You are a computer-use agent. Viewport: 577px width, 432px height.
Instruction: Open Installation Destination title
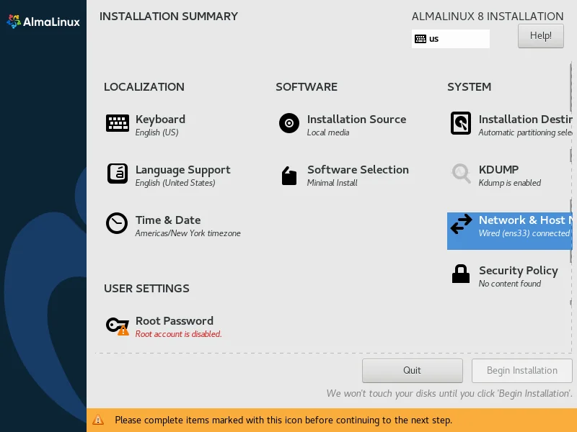point(525,119)
